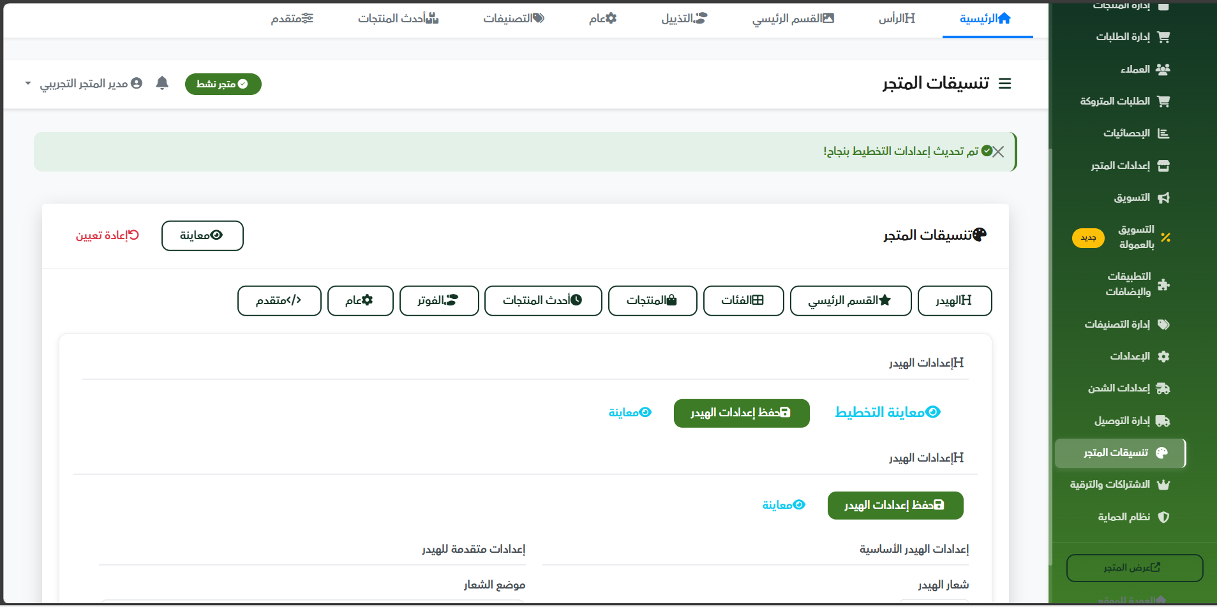This screenshot has height=607, width=1217.
Task: Click the التسويق megaphone icon in sidebar
Action: 1164,198
